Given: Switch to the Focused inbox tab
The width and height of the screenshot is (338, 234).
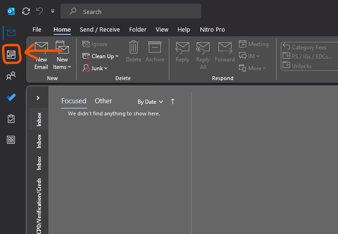Looking at the screenshot, I should (73, 101).
